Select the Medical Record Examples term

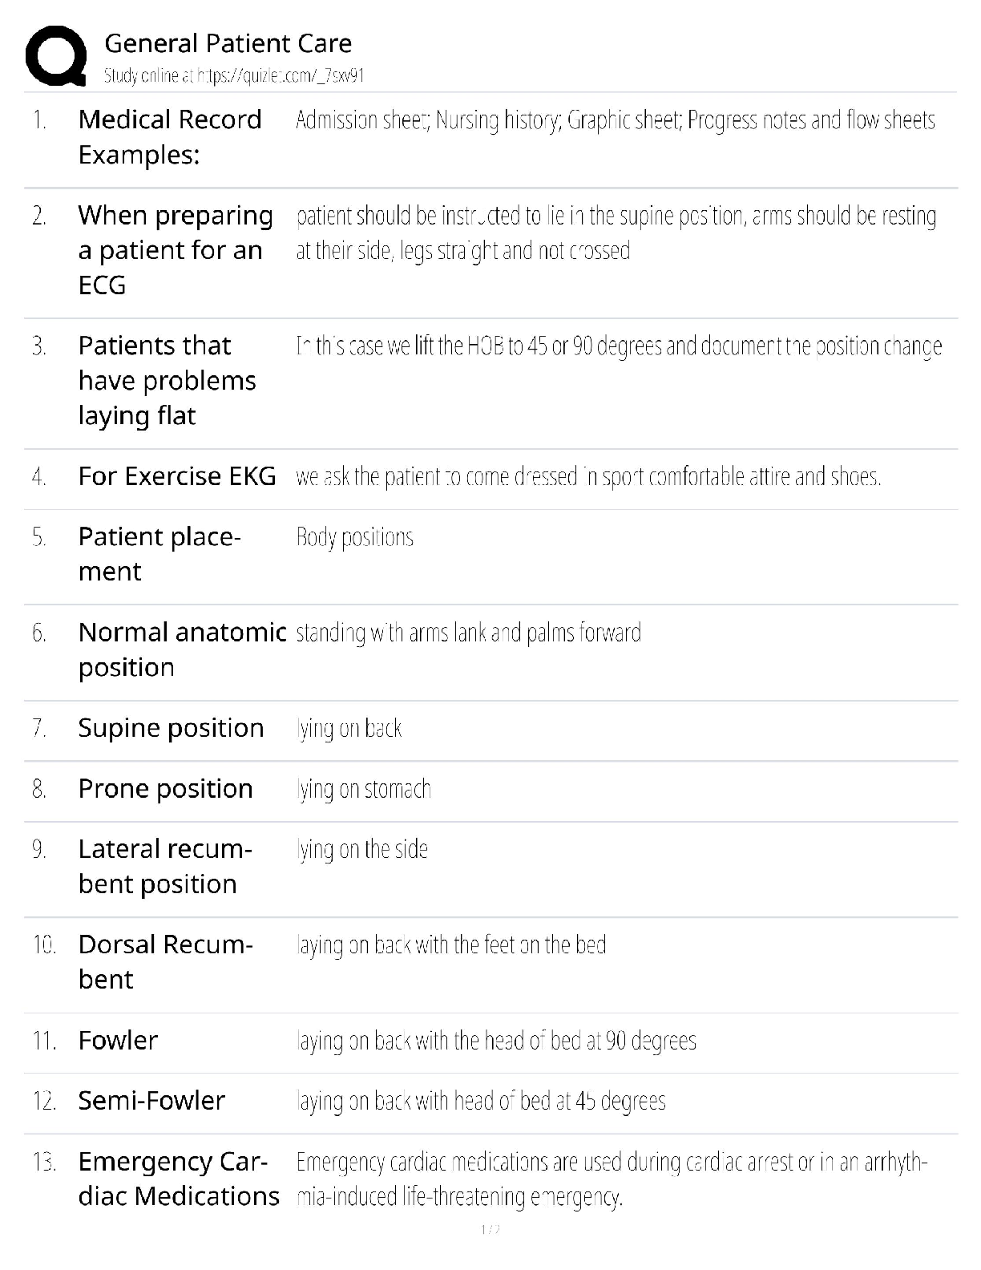point(170,137)
